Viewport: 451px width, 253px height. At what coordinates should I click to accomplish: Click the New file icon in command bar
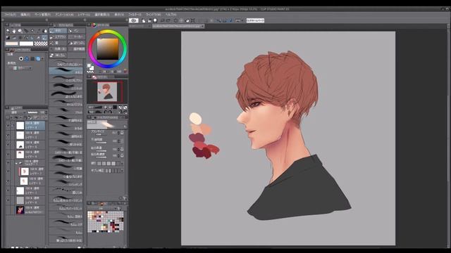144,20
